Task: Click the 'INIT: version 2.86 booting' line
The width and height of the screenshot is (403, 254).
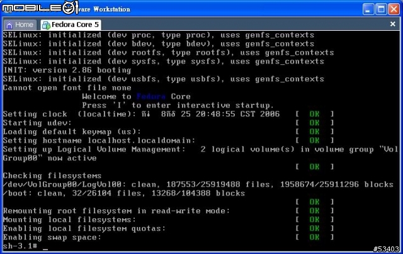Action: tap(67, 70)
